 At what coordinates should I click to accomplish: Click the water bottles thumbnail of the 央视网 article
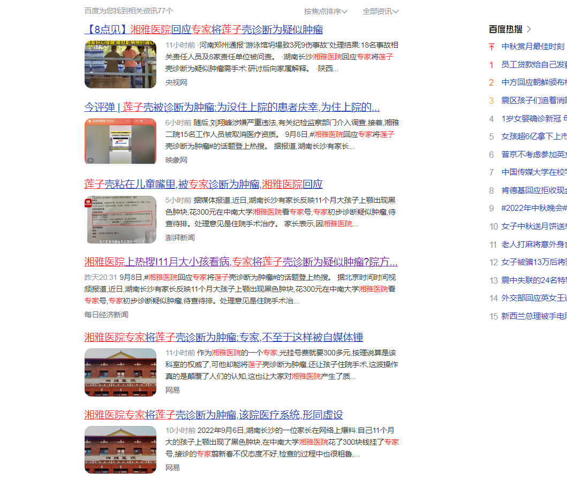click(x=120, y=64)
